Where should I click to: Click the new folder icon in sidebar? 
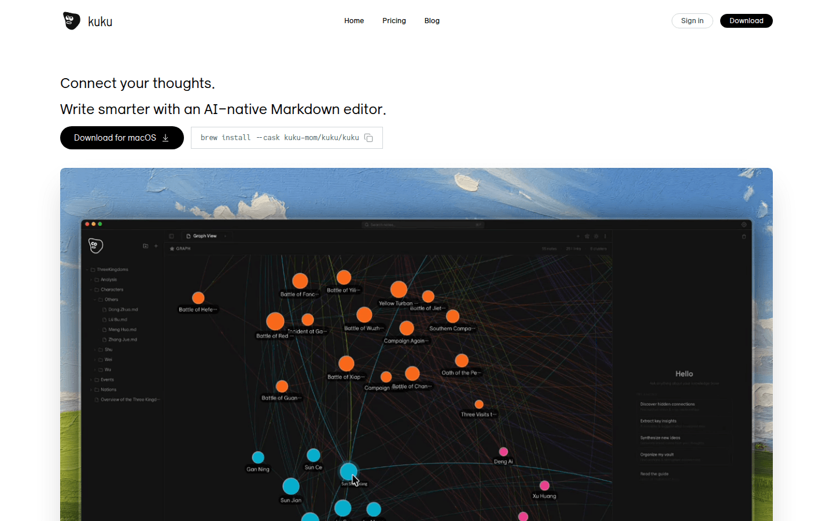coord(145,246)
